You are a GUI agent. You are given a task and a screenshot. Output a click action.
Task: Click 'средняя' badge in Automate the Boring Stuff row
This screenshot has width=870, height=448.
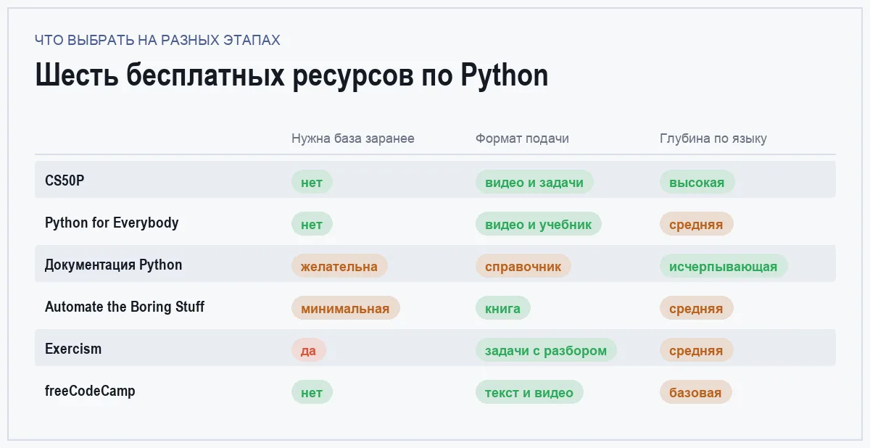pyautogui.click(x=696, y=309)
